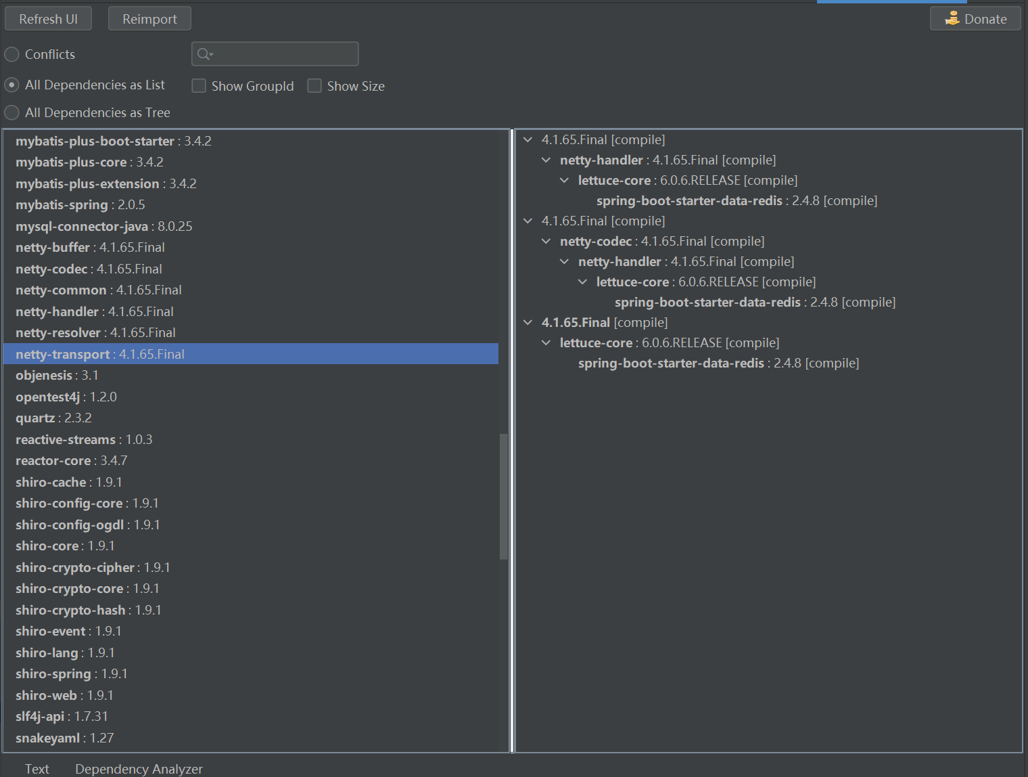The width and height of the screenshot is (1028, 777).
Task: Select netty-handler in the left dependency list
Action: pyautogui.click(x=251, y=311)
